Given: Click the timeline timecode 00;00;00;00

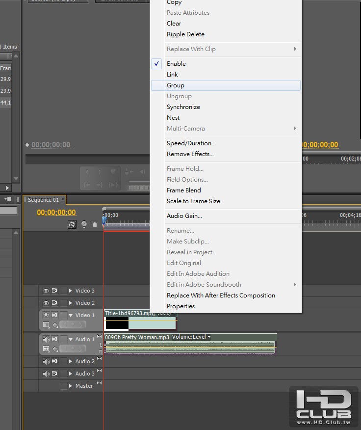Looking at the screenshot, I should [x=56, y=213].
